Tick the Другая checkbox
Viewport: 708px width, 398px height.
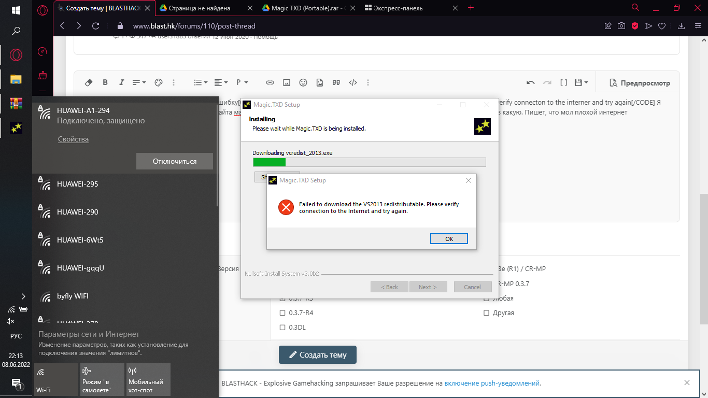[x=486, y=313]
